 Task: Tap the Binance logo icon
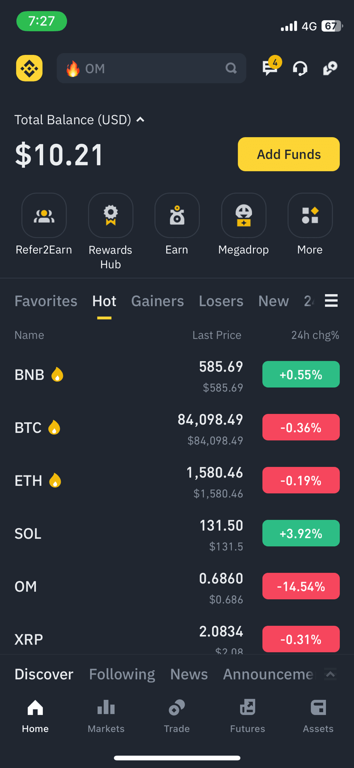tap(29, 68)
